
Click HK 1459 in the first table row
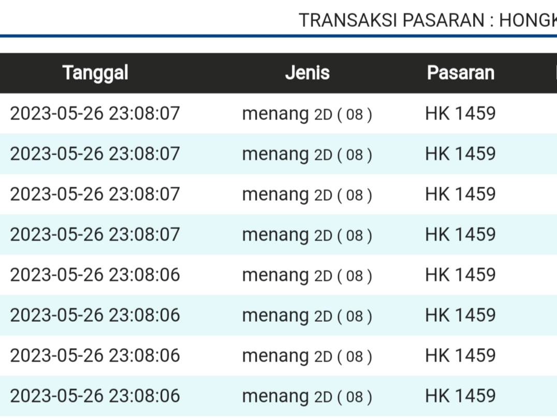460,113
